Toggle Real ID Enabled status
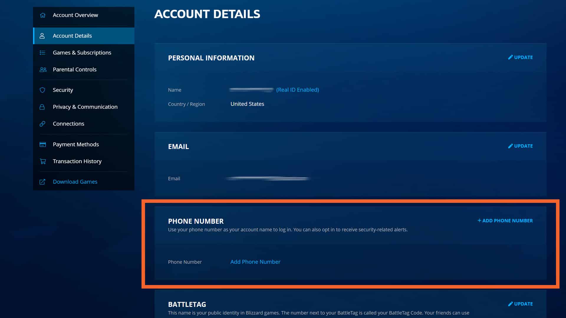566x318 pixels. 297,90
